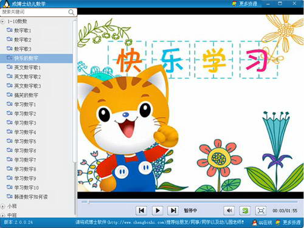This screenshot has height=228, width=304.
Task: Click video icon beside 数字歌3
Action: 10,49
